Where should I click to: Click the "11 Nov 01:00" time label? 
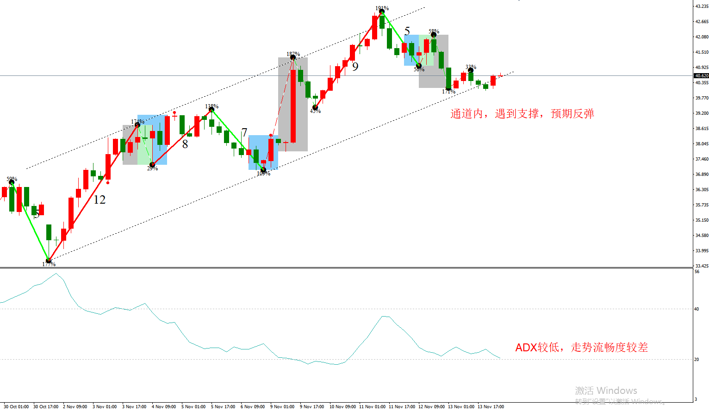coord(372,407)
